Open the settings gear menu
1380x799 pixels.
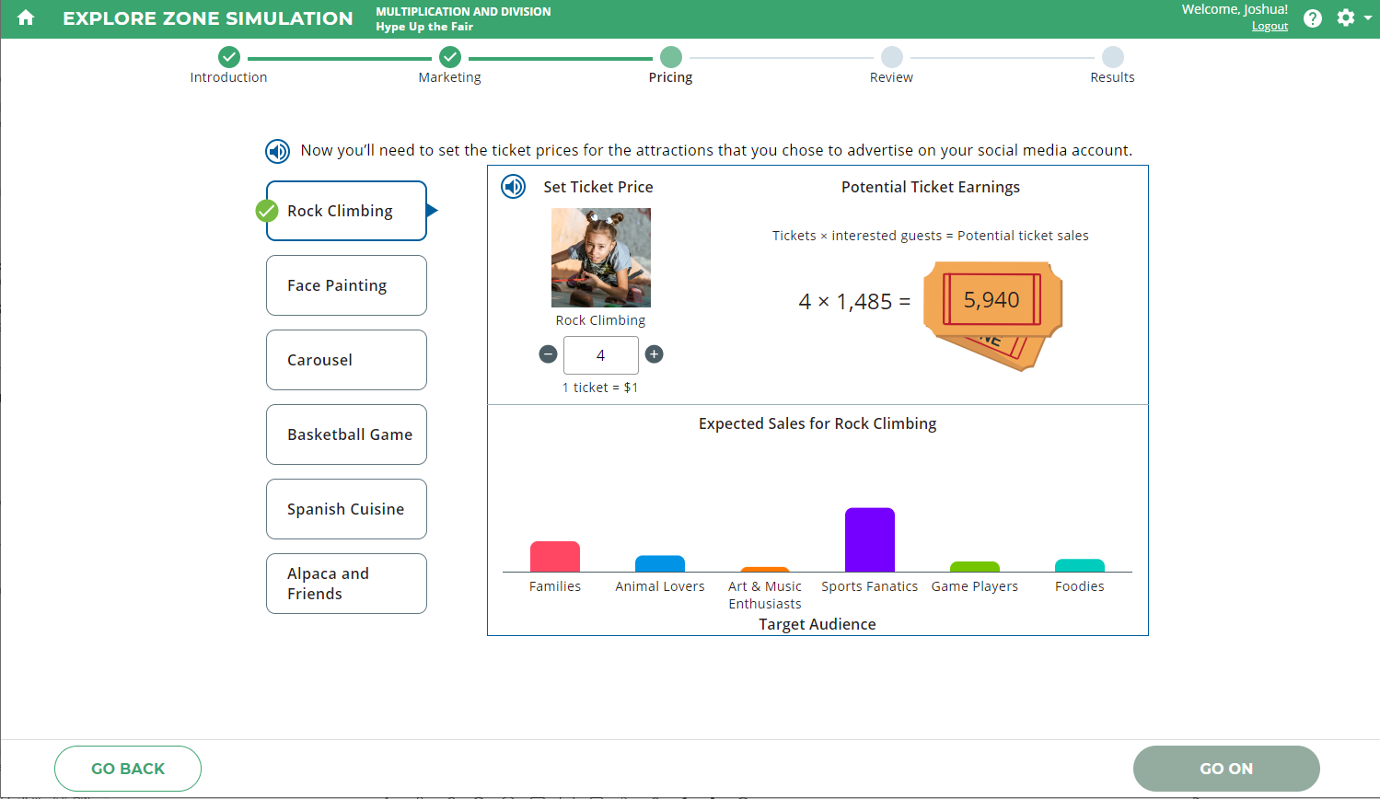tap(1344, 17)
